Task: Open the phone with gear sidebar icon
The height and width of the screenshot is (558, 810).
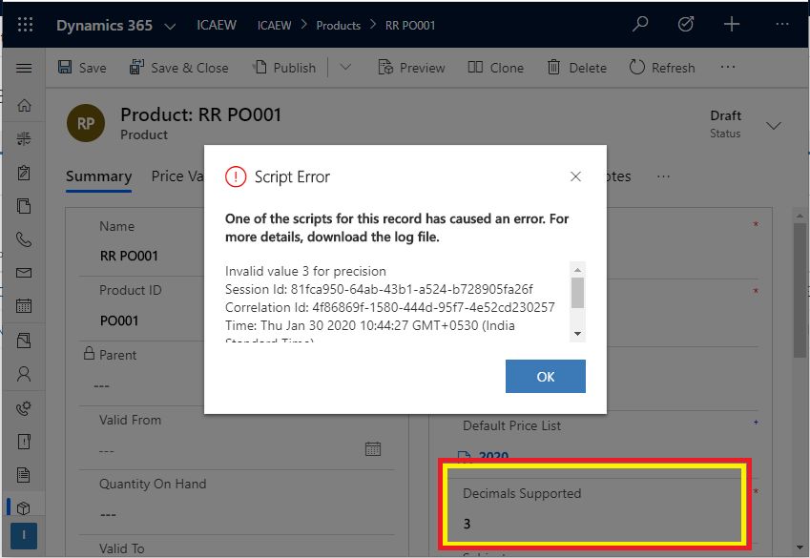Action: coord(24,408)
